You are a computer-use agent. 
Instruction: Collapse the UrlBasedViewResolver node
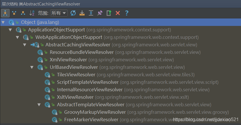[32, 67]
